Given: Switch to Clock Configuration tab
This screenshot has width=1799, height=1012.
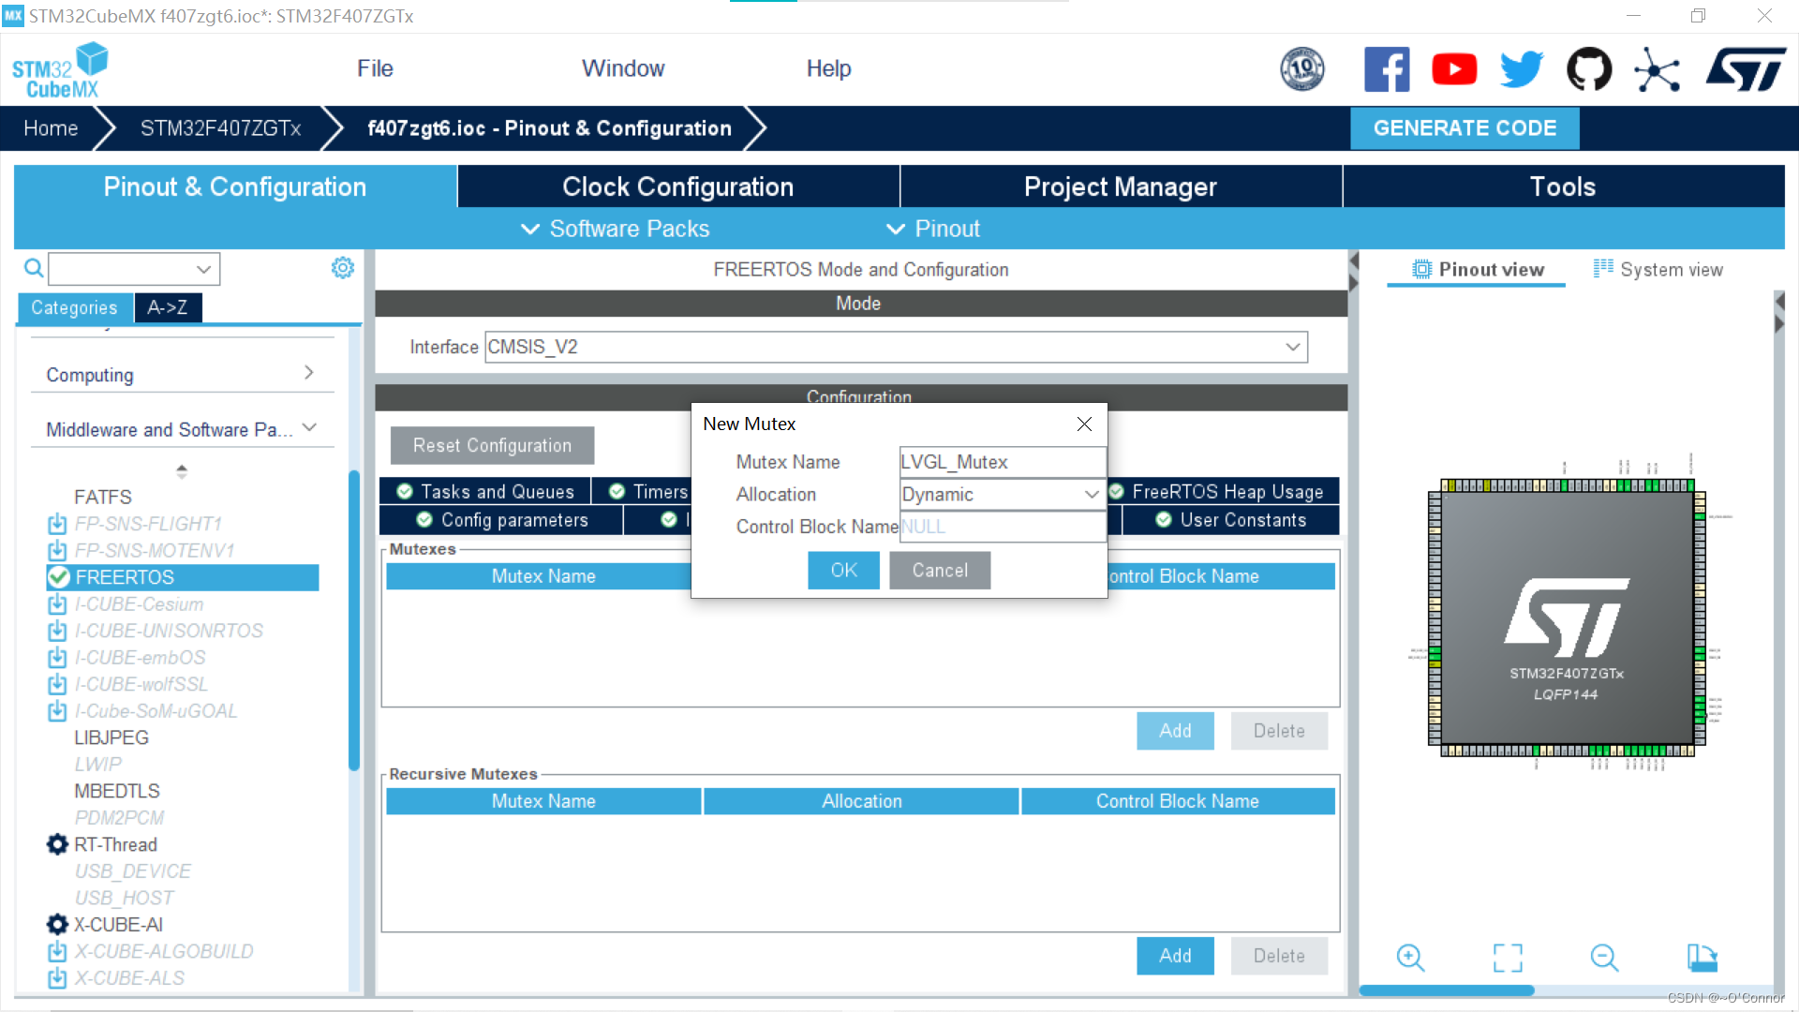Looking at the screenshot, I should [677, 186].
